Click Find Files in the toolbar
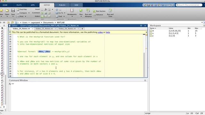This screenshot has width=205, height=115. click(x=22, y=9)
